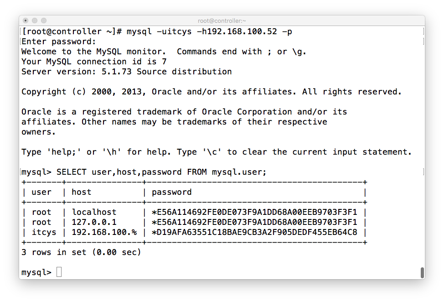Click the SELECT user,host,password query text
Image resolution: width=444 pixels, height=302 pixels.
tap(161, 172)
